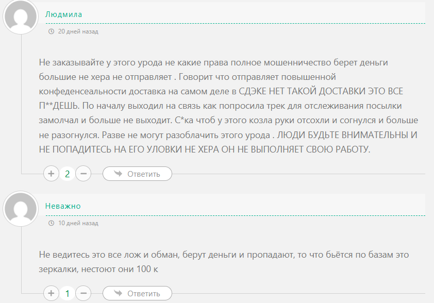
Task: Click the clock icon beside "10 дней назад"
Action: (x=51, y=224)
